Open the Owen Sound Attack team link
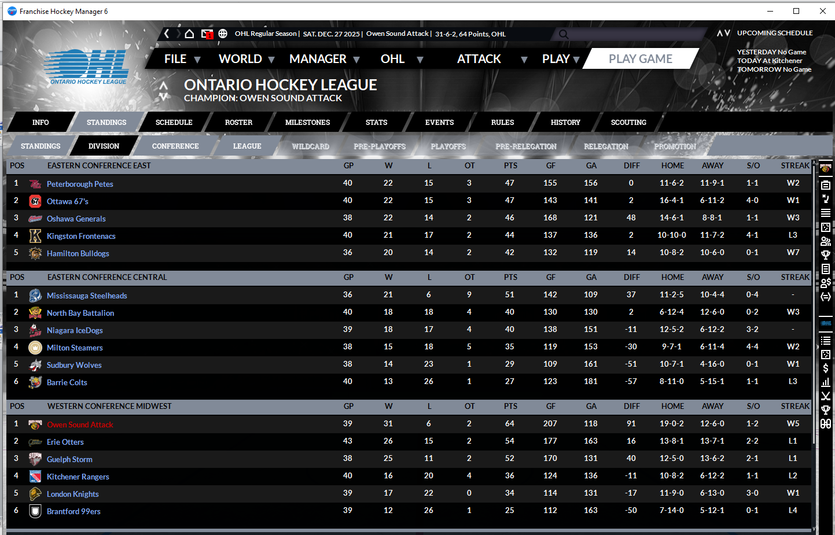Image resolution: width=835 pixels, height=535 pixels. (80, 425)
